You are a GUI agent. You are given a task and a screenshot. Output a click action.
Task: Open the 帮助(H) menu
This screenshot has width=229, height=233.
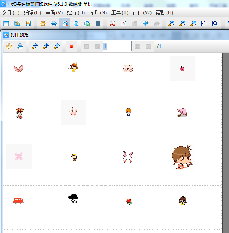[x=164, y=12]
